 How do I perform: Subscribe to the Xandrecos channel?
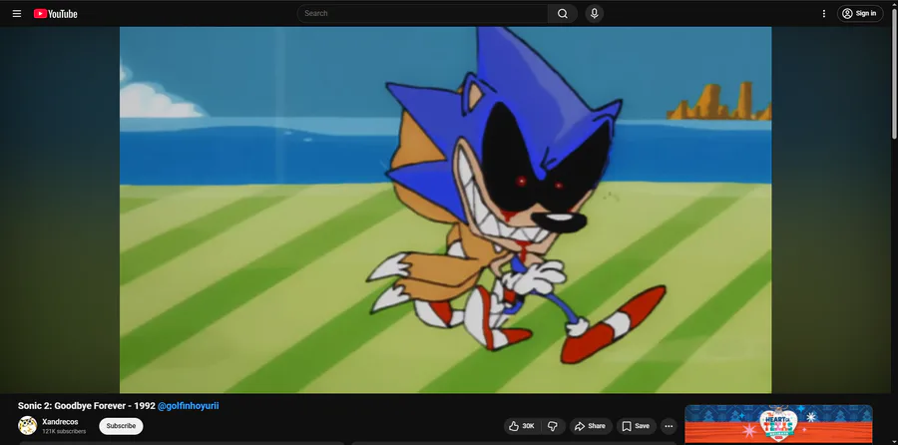pyautogui.click(x=121, y=426)
